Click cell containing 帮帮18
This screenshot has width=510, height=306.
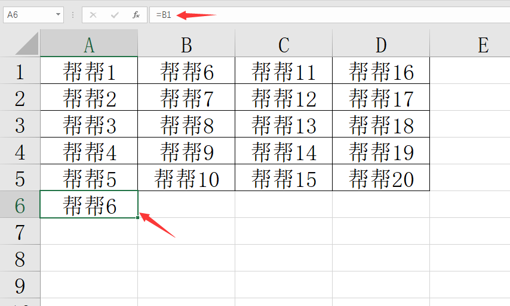pyautogui.click(x=381, y=124)
